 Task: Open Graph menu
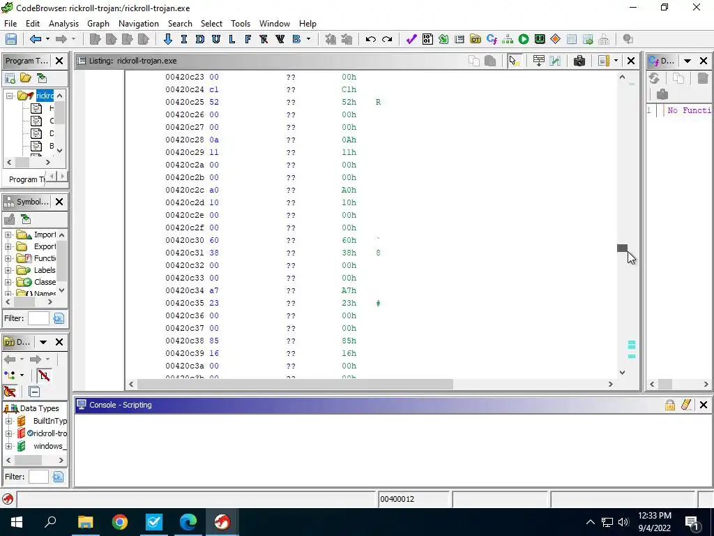point(98,23)
